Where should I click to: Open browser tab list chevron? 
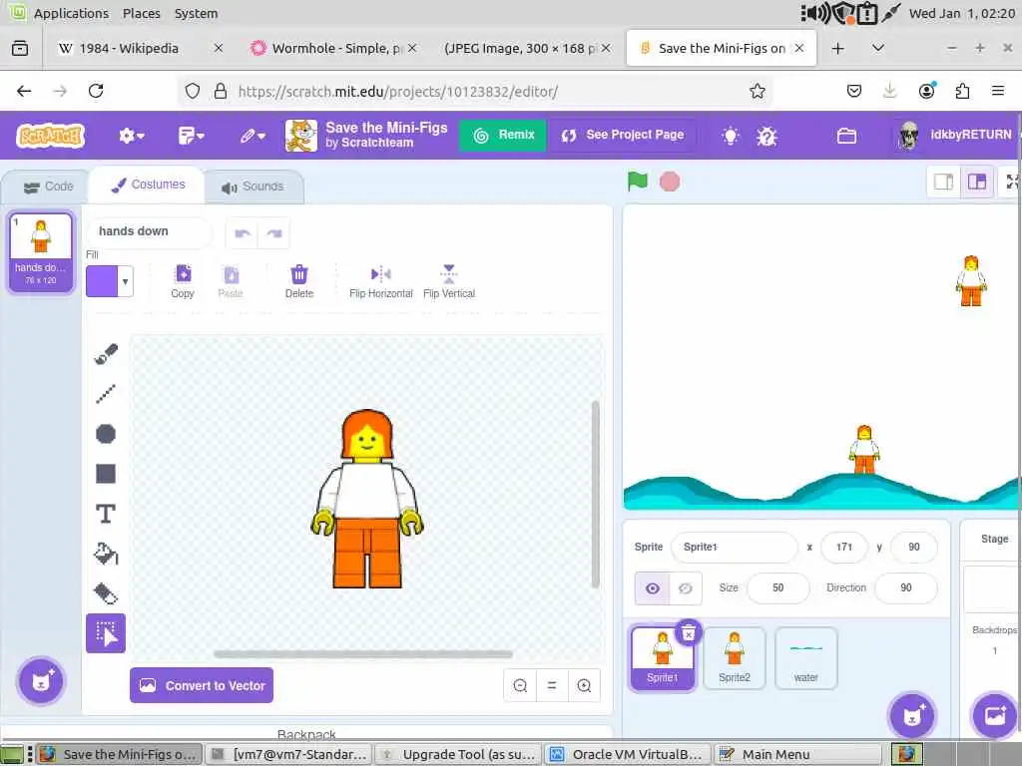[878, 48]
